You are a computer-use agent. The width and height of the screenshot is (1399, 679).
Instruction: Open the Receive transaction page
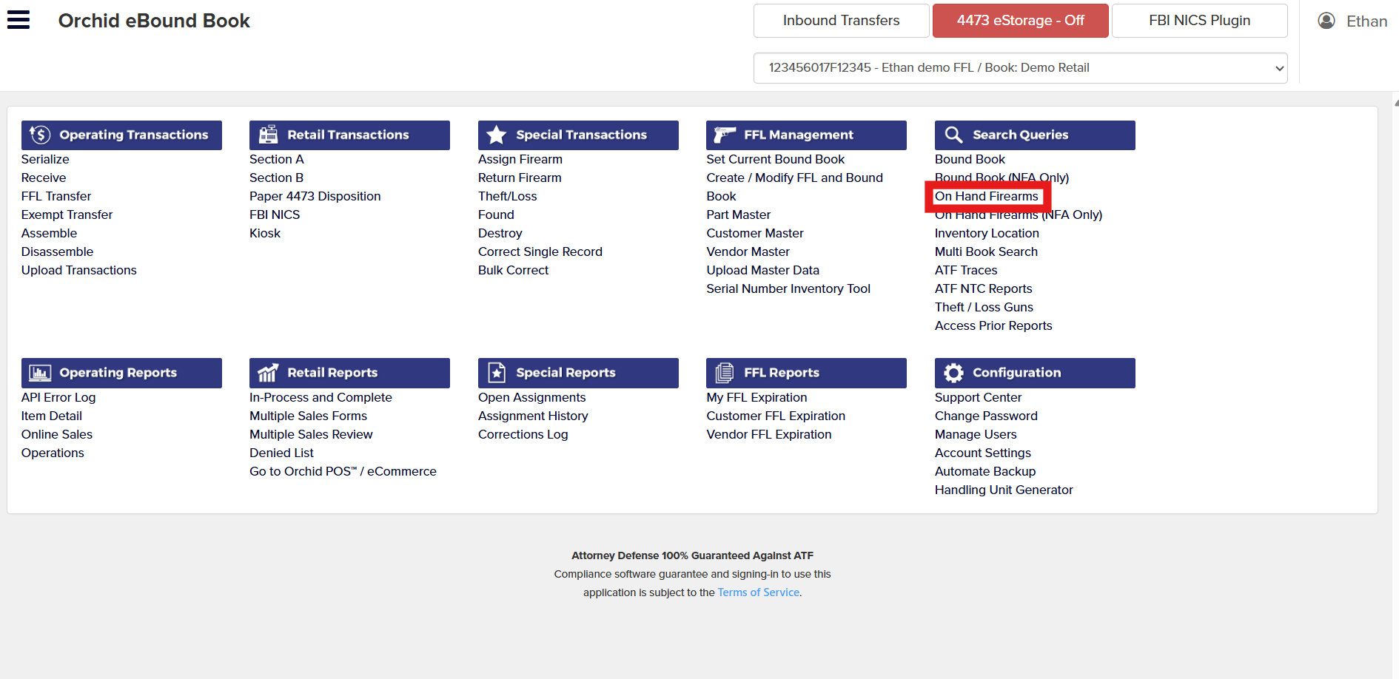[44, 178]
